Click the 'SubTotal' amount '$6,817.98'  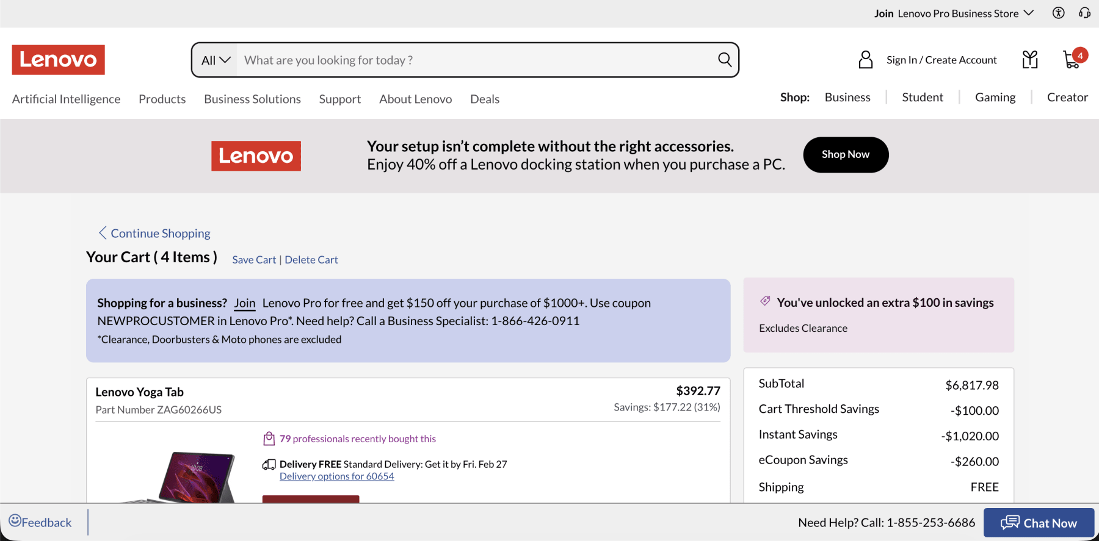[x=972, y=385]
